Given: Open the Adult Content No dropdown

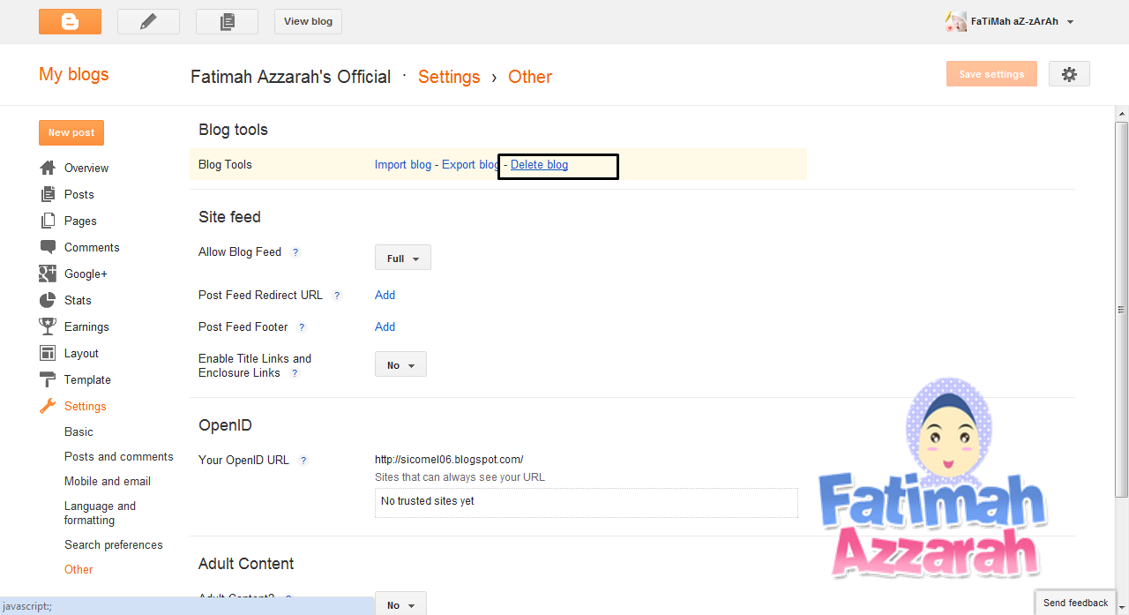Looking at the screenshot, I should tap(400, 604).
